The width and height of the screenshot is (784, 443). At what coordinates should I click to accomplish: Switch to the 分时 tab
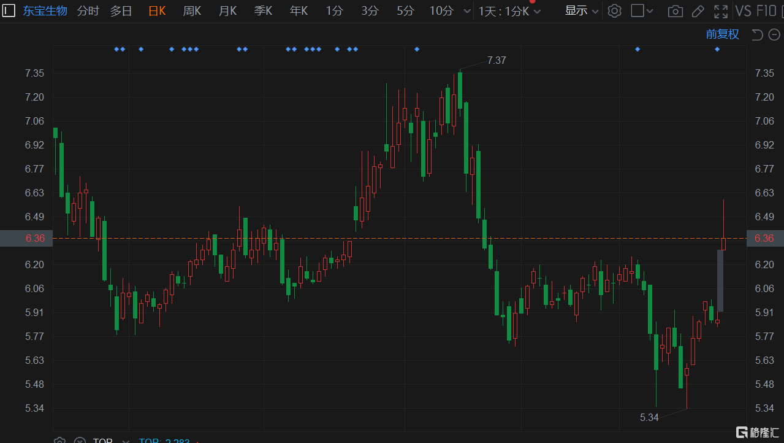88,10
